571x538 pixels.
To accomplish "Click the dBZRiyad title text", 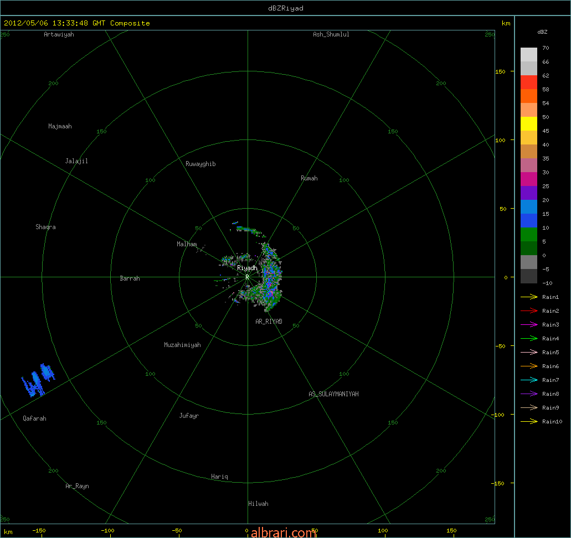I will 286,8.
